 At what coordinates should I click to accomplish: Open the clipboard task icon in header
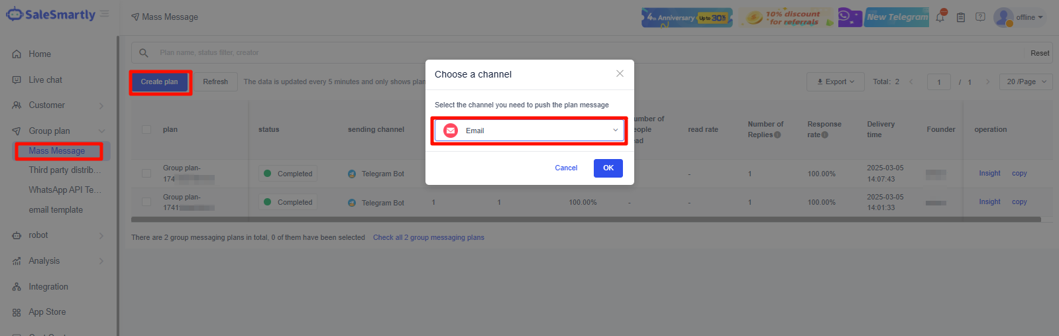pyautogui.click(x=960, y=17)
